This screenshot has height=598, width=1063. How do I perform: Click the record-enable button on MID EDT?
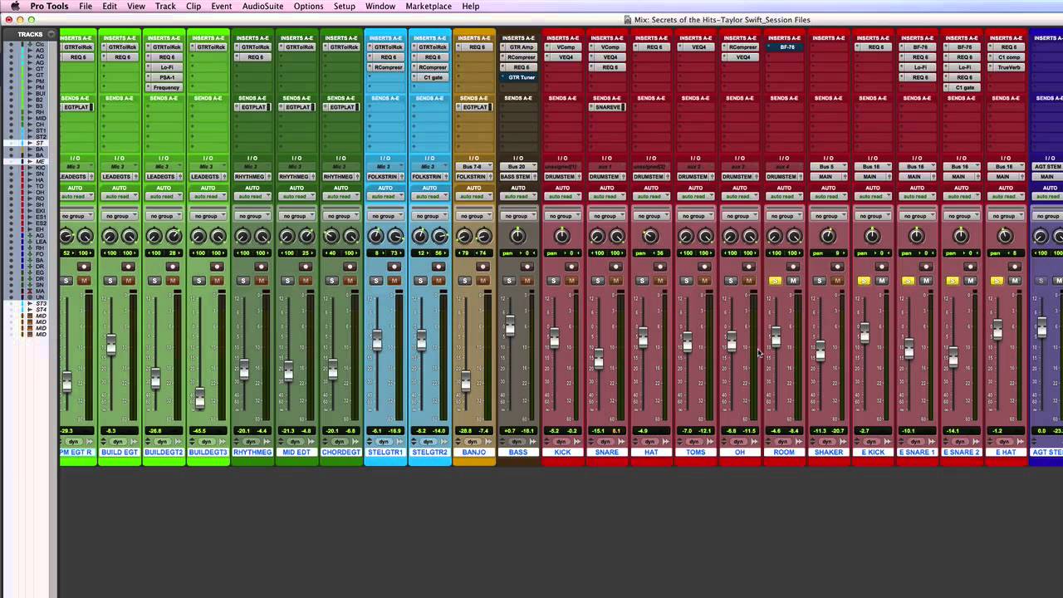(306, 267)
